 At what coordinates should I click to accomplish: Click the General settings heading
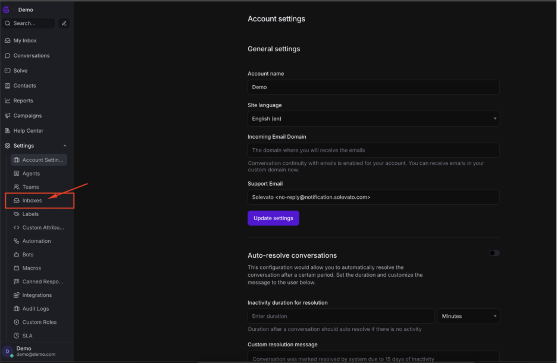(x=274, y=49)
